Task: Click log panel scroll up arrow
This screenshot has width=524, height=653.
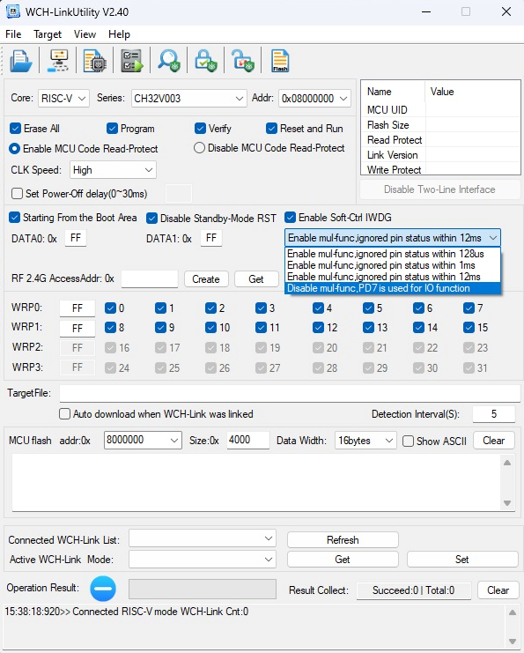Action: pos(513,612)
